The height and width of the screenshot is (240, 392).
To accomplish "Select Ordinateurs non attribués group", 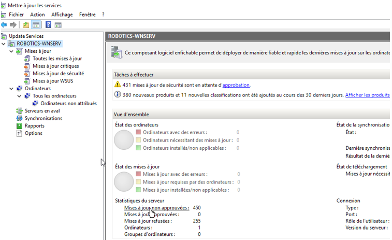I will tap(69, 103).
